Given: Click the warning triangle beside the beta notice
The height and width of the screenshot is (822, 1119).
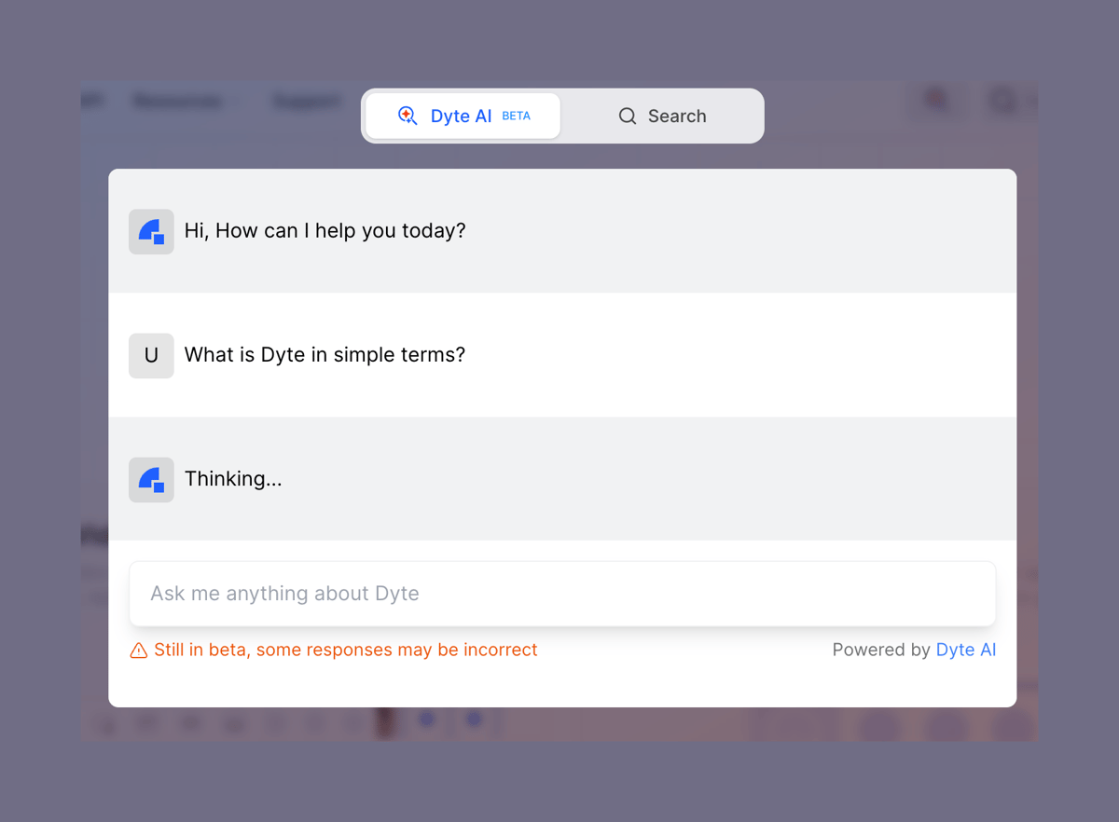Looking at the screenshot, I should click(x=137, y=650).
